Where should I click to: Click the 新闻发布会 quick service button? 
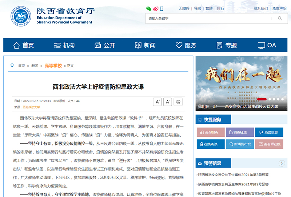pyautogui.click(x=240, y=144)
